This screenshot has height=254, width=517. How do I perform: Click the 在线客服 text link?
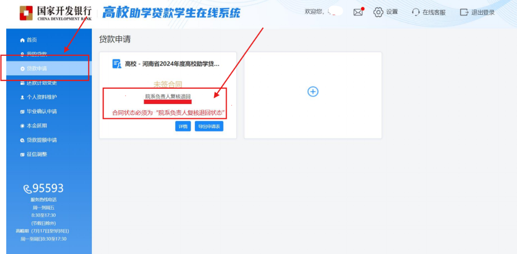click(x=434, y=12)
